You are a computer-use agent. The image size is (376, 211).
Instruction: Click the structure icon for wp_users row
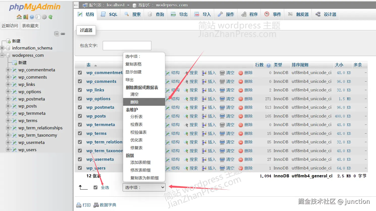pos(168,168)
